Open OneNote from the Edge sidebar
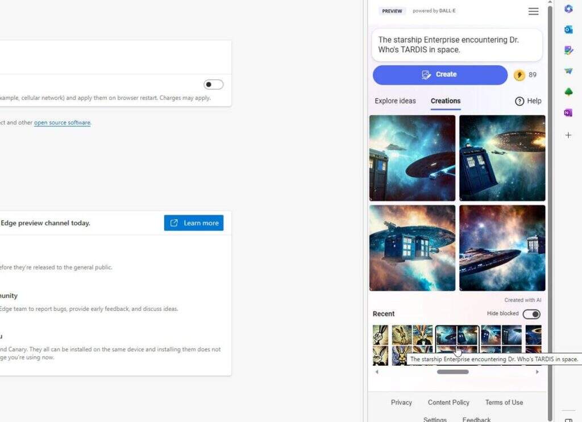Screen dimensions: 582x422 click(x=568, y=112)
